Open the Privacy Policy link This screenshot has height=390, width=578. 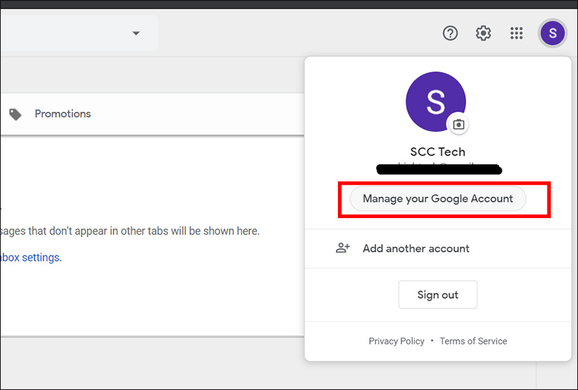tap(396, 341)
